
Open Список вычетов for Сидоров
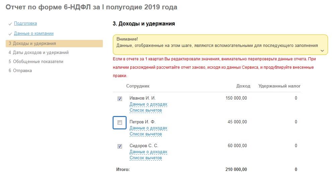[145, 158]
